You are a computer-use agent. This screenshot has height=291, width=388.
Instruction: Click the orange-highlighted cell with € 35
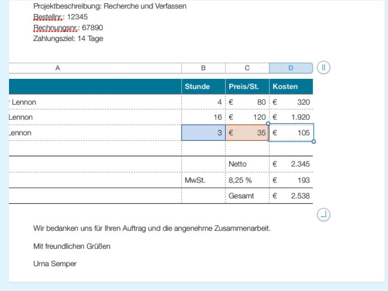pyautogui.click(x=247, y=132)
